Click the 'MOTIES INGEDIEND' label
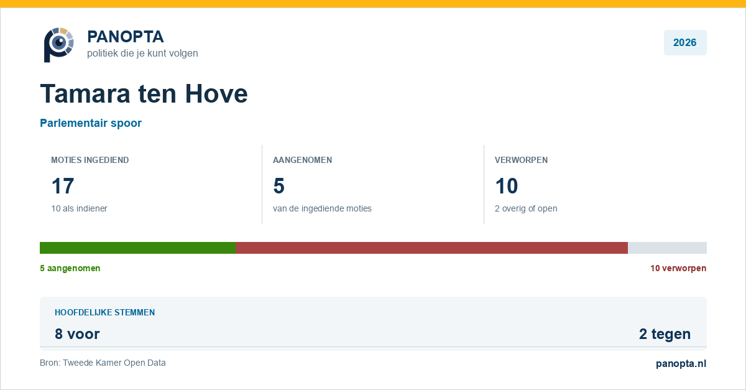 click(x=90, y=160)
